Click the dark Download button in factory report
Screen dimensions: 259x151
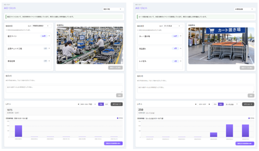click(x=117, y=104)
